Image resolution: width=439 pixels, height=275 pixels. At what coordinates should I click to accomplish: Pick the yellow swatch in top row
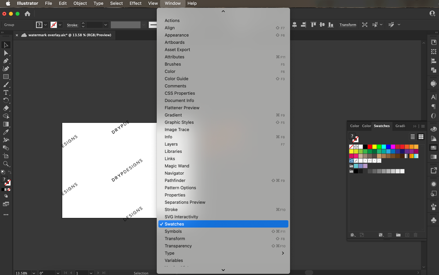click(x=374, y=147)
